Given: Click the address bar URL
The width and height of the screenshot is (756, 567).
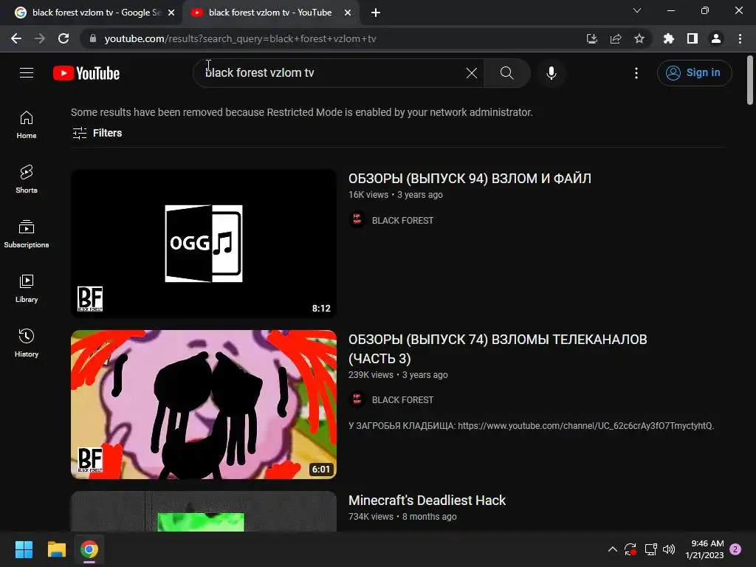Looking at the screenshot, I should click(240, 38).
